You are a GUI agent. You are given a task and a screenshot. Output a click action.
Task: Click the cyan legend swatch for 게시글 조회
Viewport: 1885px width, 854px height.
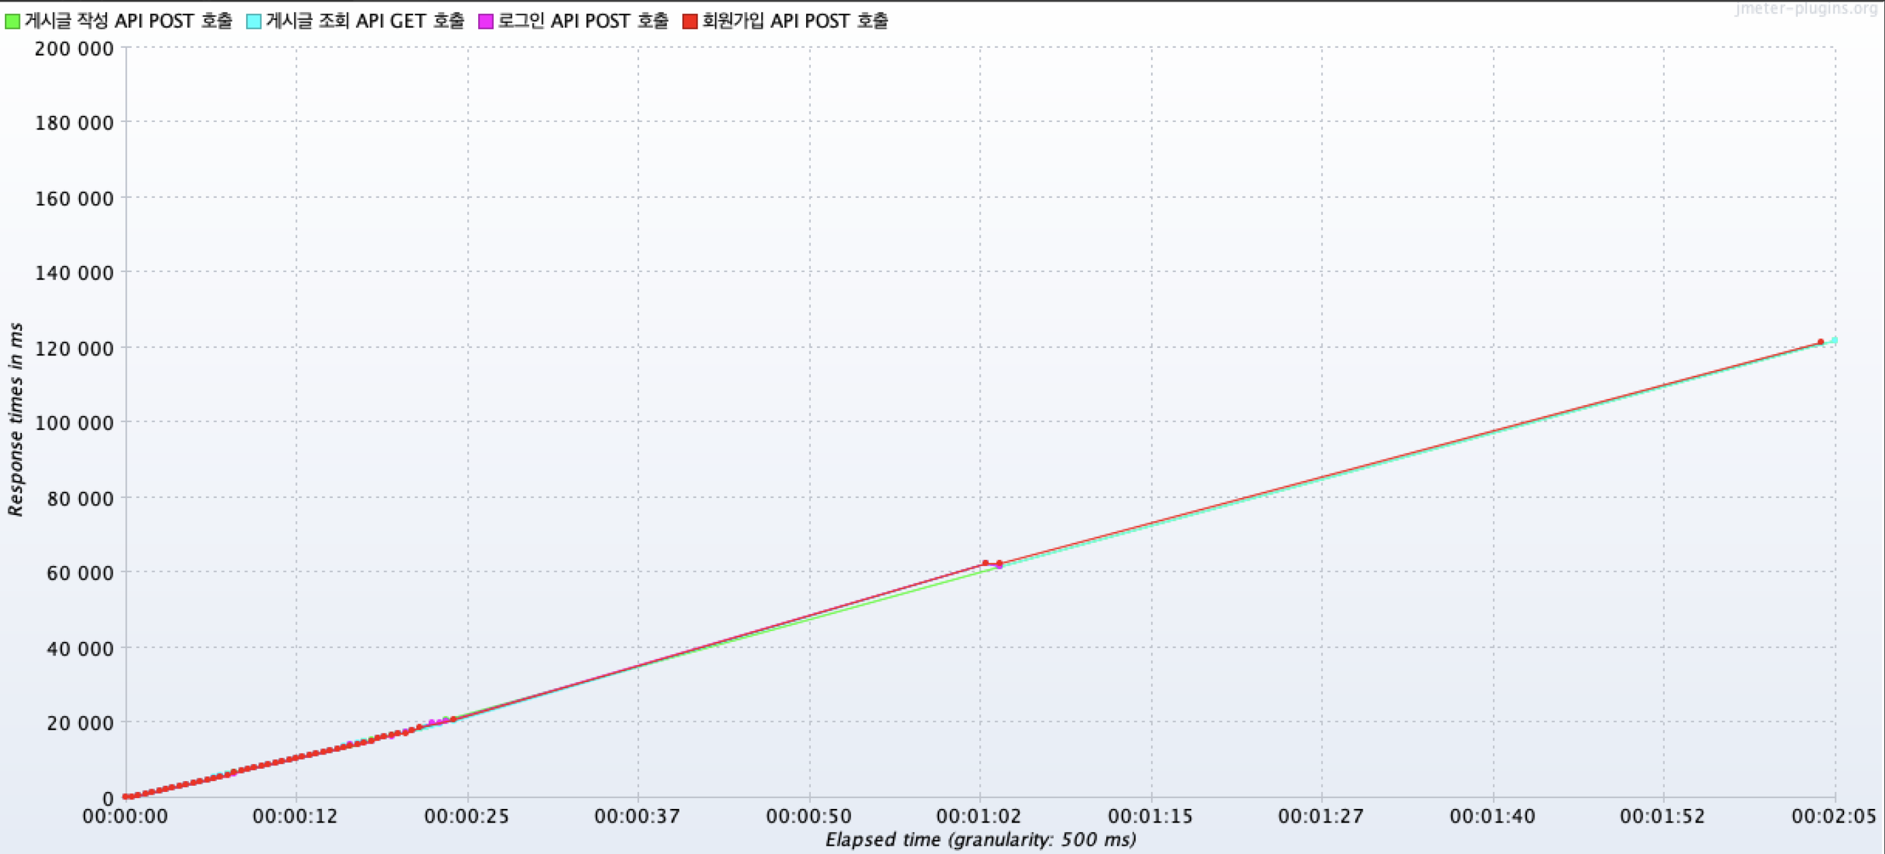(254, 21)
